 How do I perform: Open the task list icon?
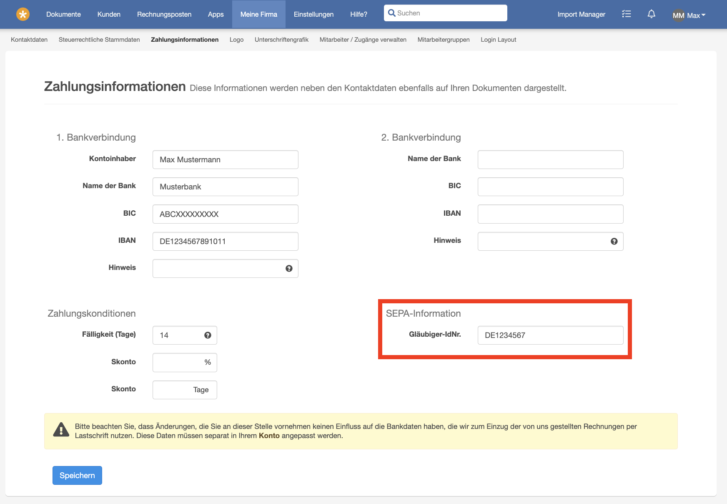coord(626,14)
